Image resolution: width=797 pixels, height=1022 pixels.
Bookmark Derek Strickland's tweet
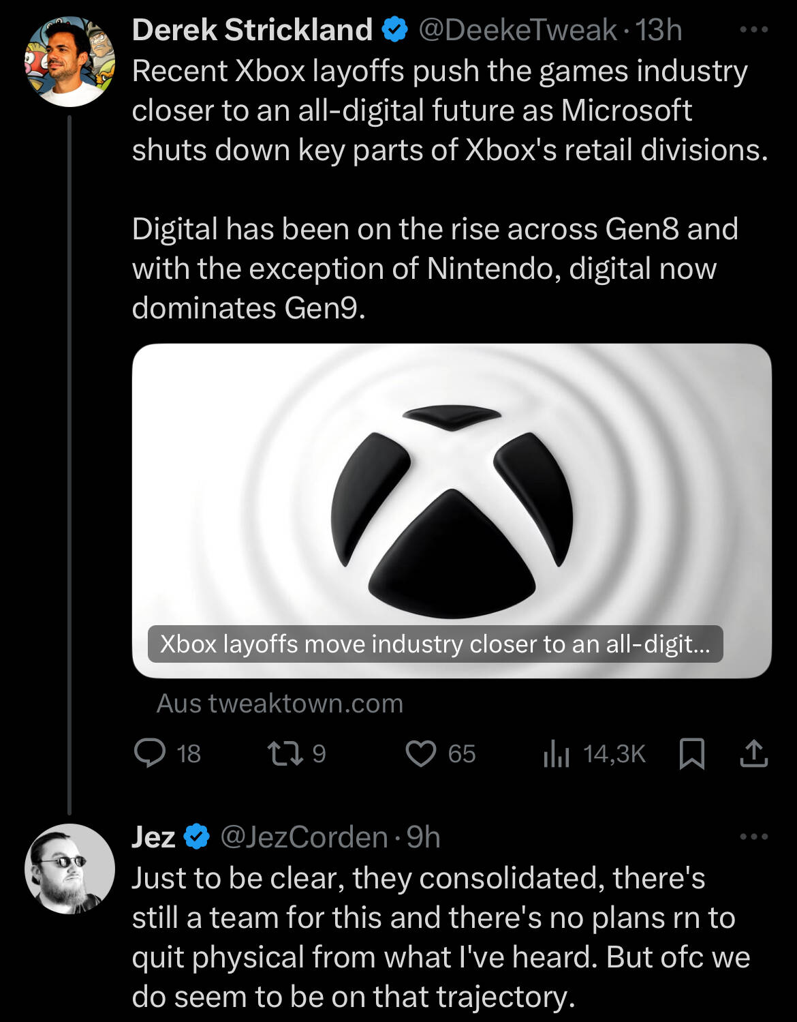(692, 753)
